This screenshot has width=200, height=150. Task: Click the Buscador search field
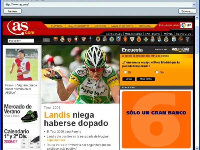[x=21, y=40]
